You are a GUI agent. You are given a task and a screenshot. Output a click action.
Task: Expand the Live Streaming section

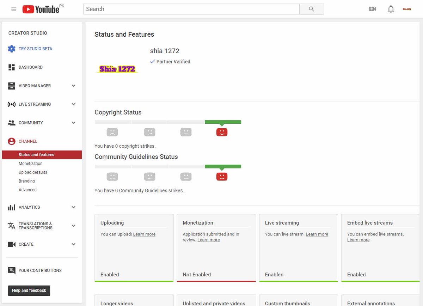pos(73,104)
